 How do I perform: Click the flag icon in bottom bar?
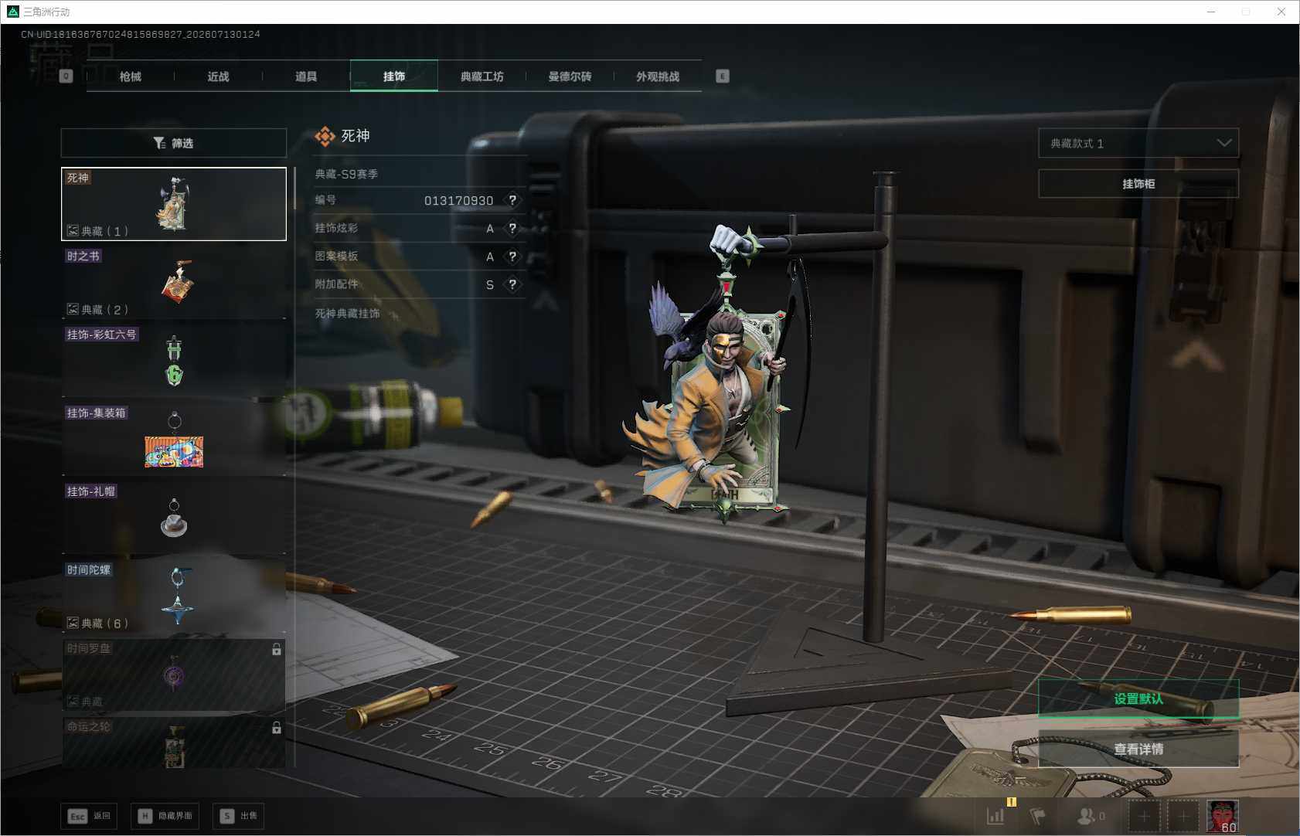tap(1037, 815)
